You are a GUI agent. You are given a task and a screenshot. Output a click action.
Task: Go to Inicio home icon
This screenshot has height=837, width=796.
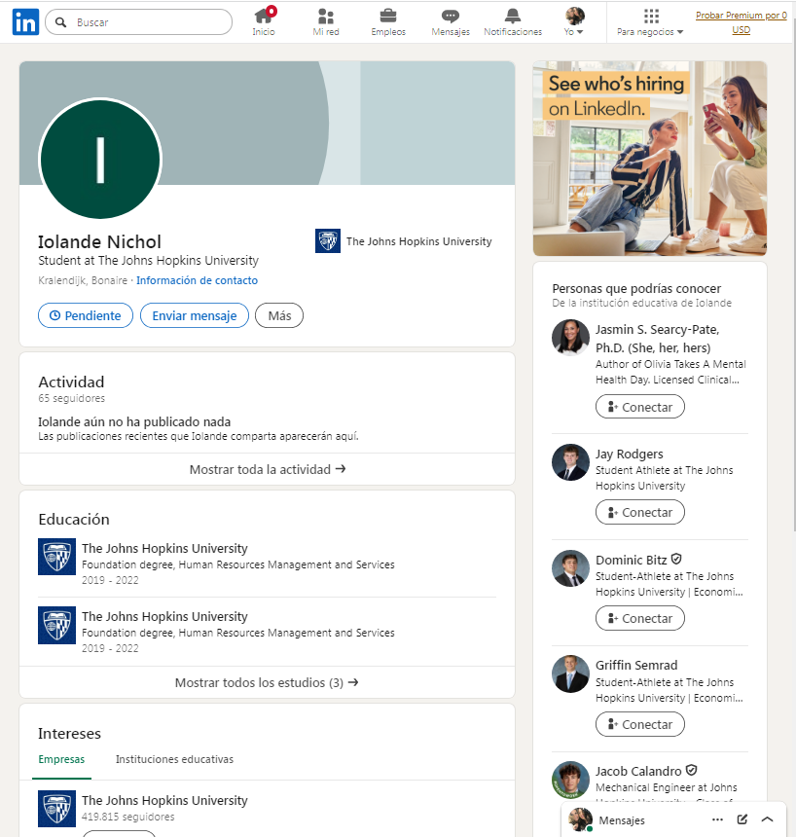tap(264, 21)
